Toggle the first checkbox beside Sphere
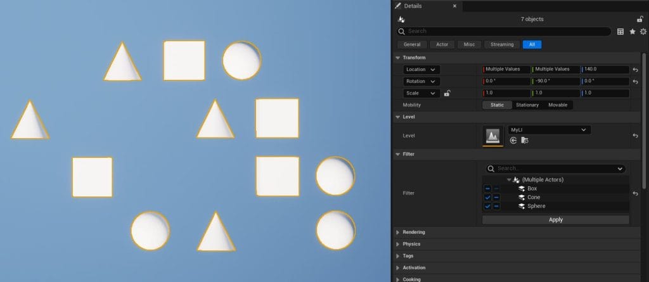 pos(487,207)
